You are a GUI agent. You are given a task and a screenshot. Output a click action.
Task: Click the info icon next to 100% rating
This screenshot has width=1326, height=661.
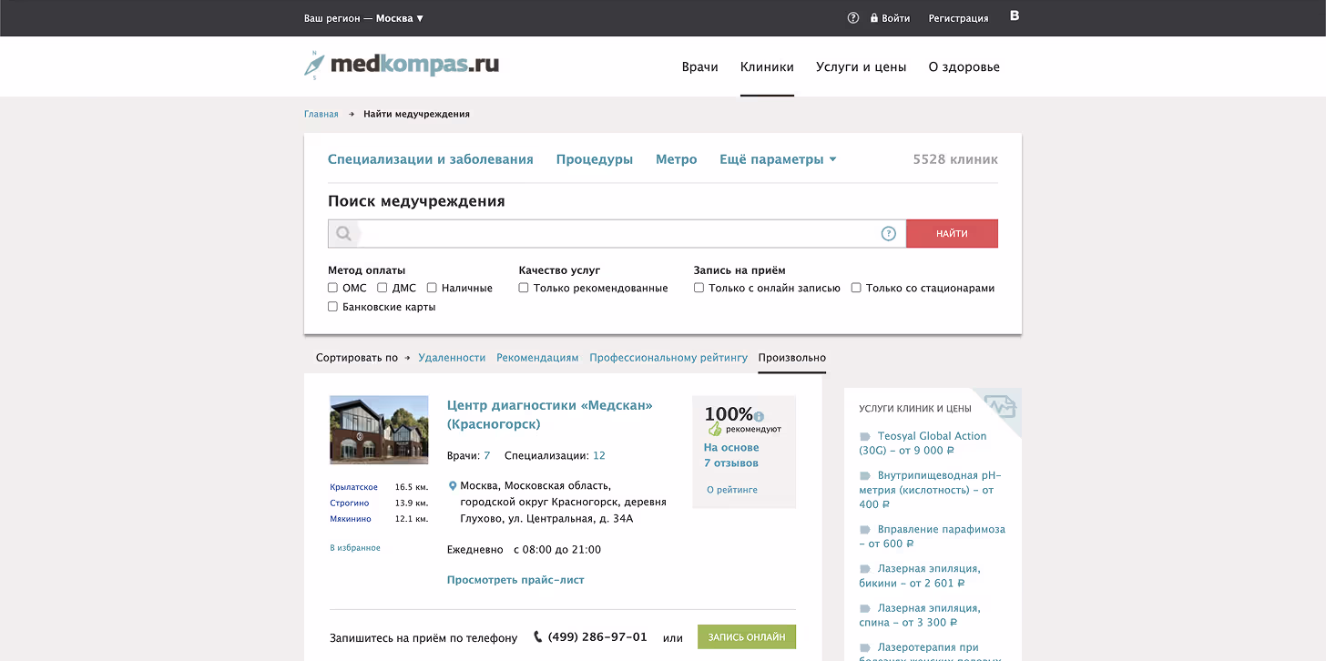(x=759, y=417)
